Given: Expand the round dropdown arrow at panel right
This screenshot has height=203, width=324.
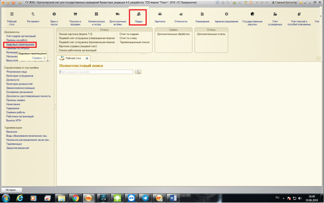Looking at the screenshot, I should click(x=318, y=58).
